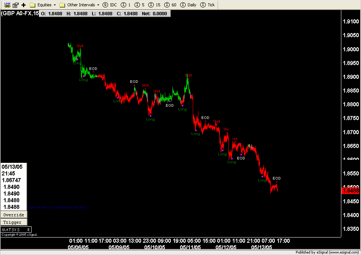Click the 21:45 time in data box
Viewport: 361px width, 255px height.
pos(9,174)
